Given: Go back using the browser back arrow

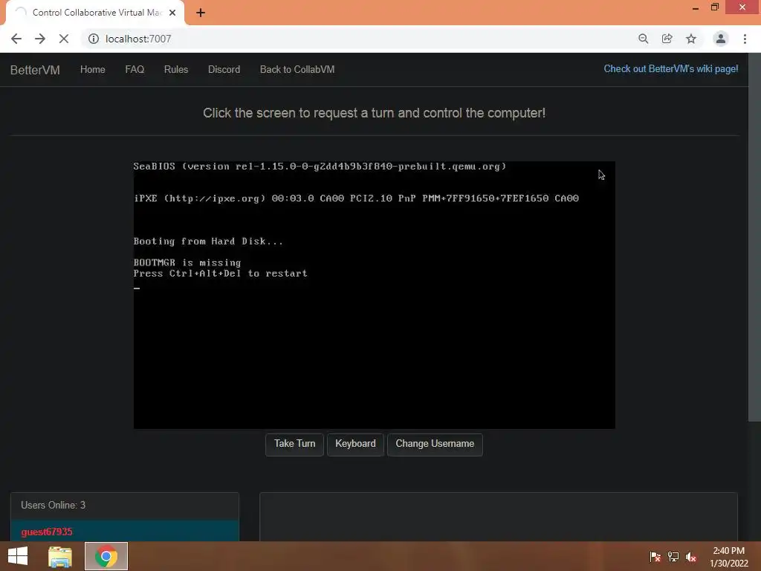Looking at the screenshot, I should coord(16,39).
